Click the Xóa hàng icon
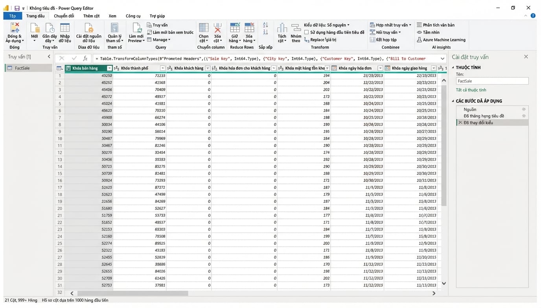Image resolution: width=541 pixels, height=308 pixels. click(x=249, y=28)
